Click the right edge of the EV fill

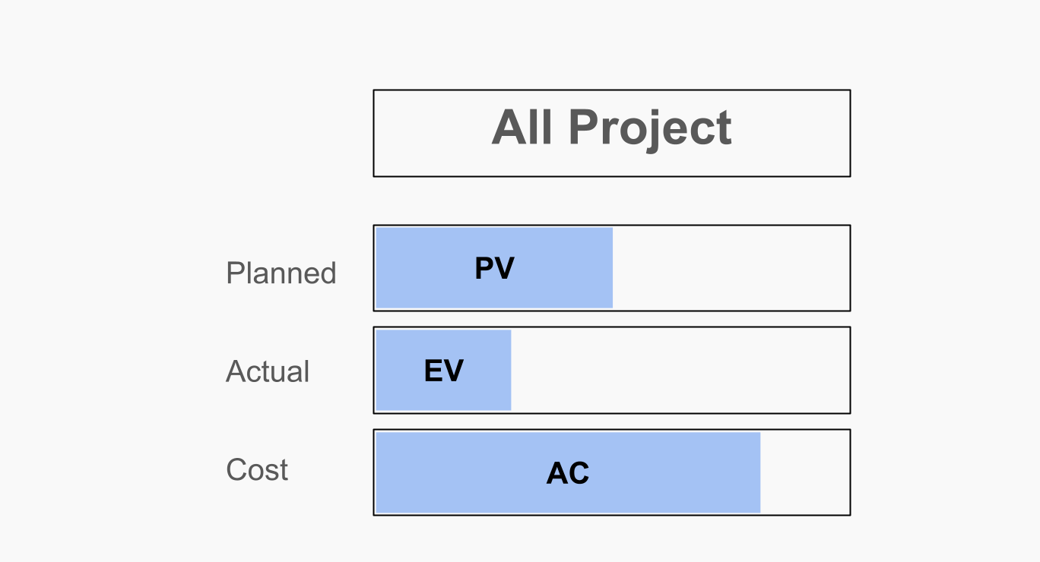click(510, 371)
